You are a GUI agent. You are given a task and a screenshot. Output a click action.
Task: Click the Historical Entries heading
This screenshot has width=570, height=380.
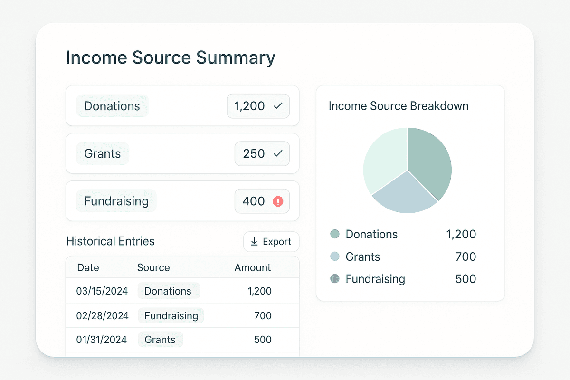coord(110,241)
